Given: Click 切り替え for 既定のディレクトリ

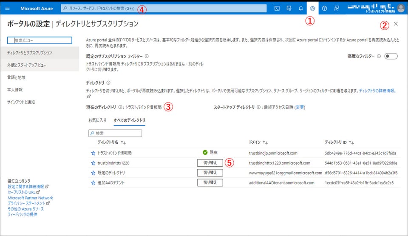Looking at the screenshot, I should [210, 173].
